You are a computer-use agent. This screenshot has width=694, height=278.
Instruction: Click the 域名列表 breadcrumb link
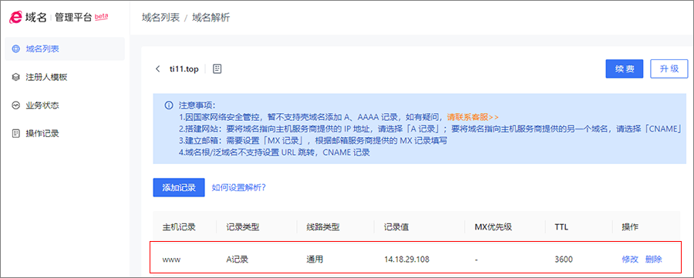[x=160, y=18]
